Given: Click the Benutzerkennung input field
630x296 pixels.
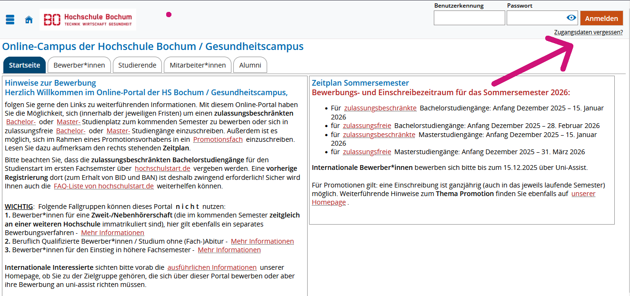Looking at the screenshot, I should coord(469,18).
